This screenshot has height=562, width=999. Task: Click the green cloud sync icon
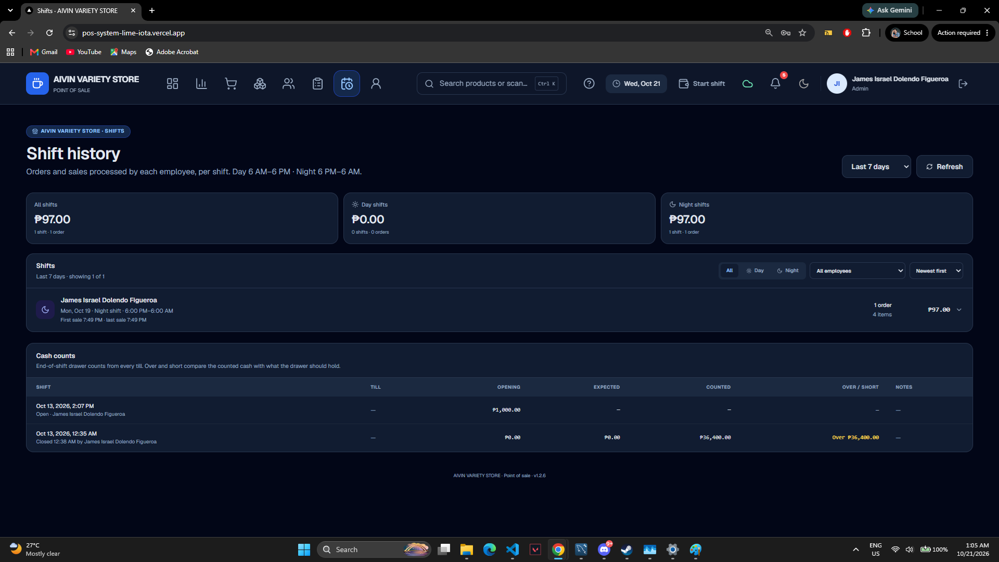[x=747, y=84]
